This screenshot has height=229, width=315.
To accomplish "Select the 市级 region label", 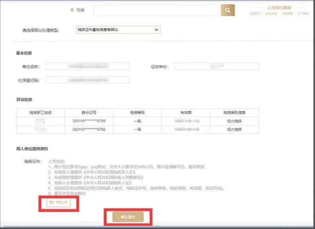I will (x=80, y=10).
